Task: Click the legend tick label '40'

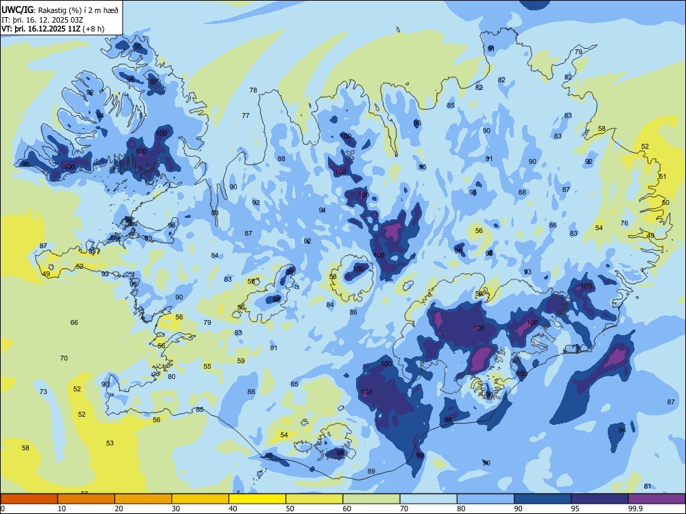Action: pos(233,509)
